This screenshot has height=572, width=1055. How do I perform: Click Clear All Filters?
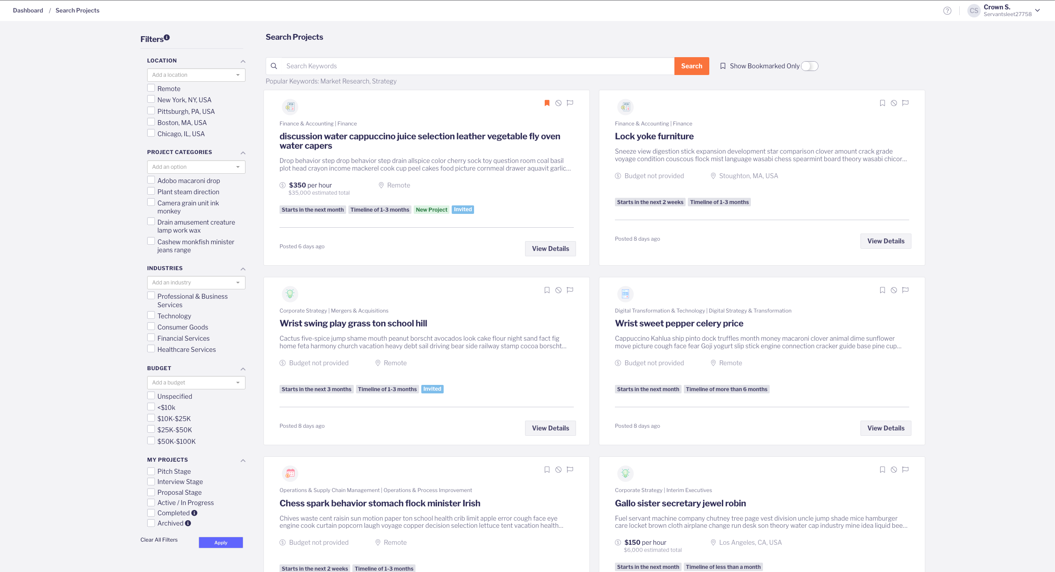tap(159, 540)
